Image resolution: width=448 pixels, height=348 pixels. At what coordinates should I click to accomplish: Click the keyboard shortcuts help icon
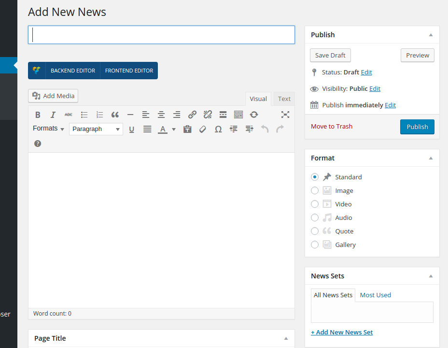(x=38, y=144)
